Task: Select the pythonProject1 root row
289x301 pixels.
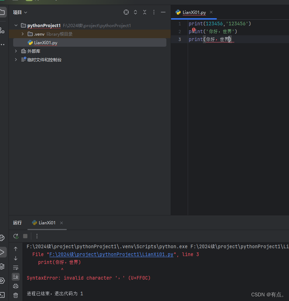Action: 90,26
